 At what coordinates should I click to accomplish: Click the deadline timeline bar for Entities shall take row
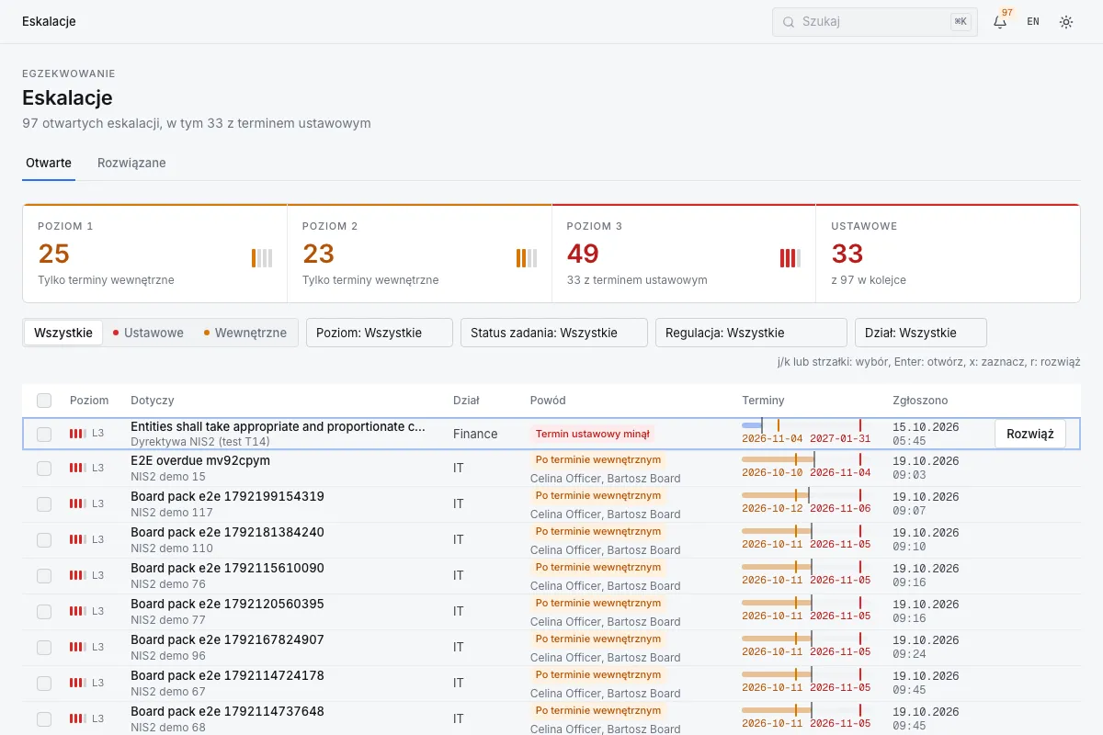click(806, 424)
